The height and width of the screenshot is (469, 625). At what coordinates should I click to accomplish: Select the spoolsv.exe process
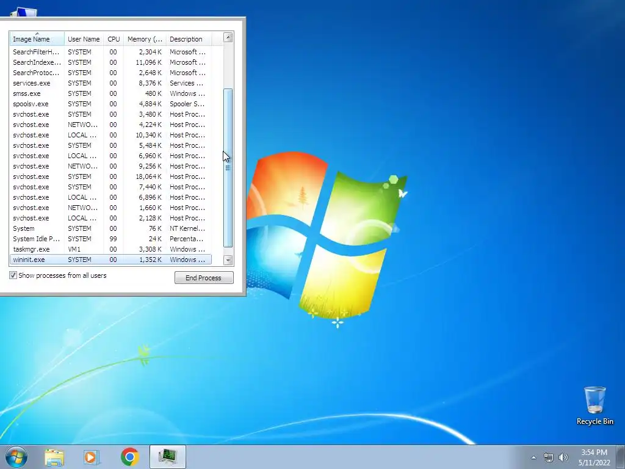coord(110,104)
